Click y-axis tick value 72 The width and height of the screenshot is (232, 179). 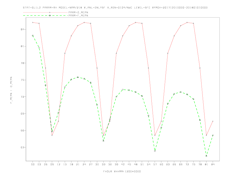[x=23, y=97]
